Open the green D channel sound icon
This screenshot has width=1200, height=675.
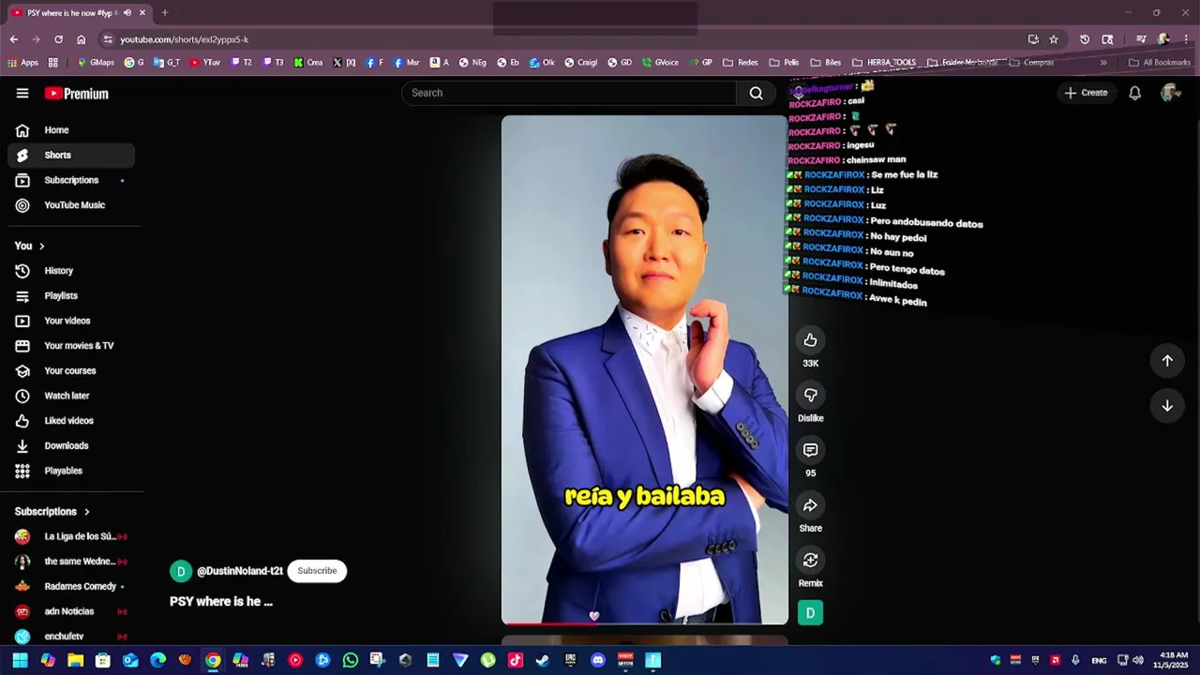click(811, 613)
